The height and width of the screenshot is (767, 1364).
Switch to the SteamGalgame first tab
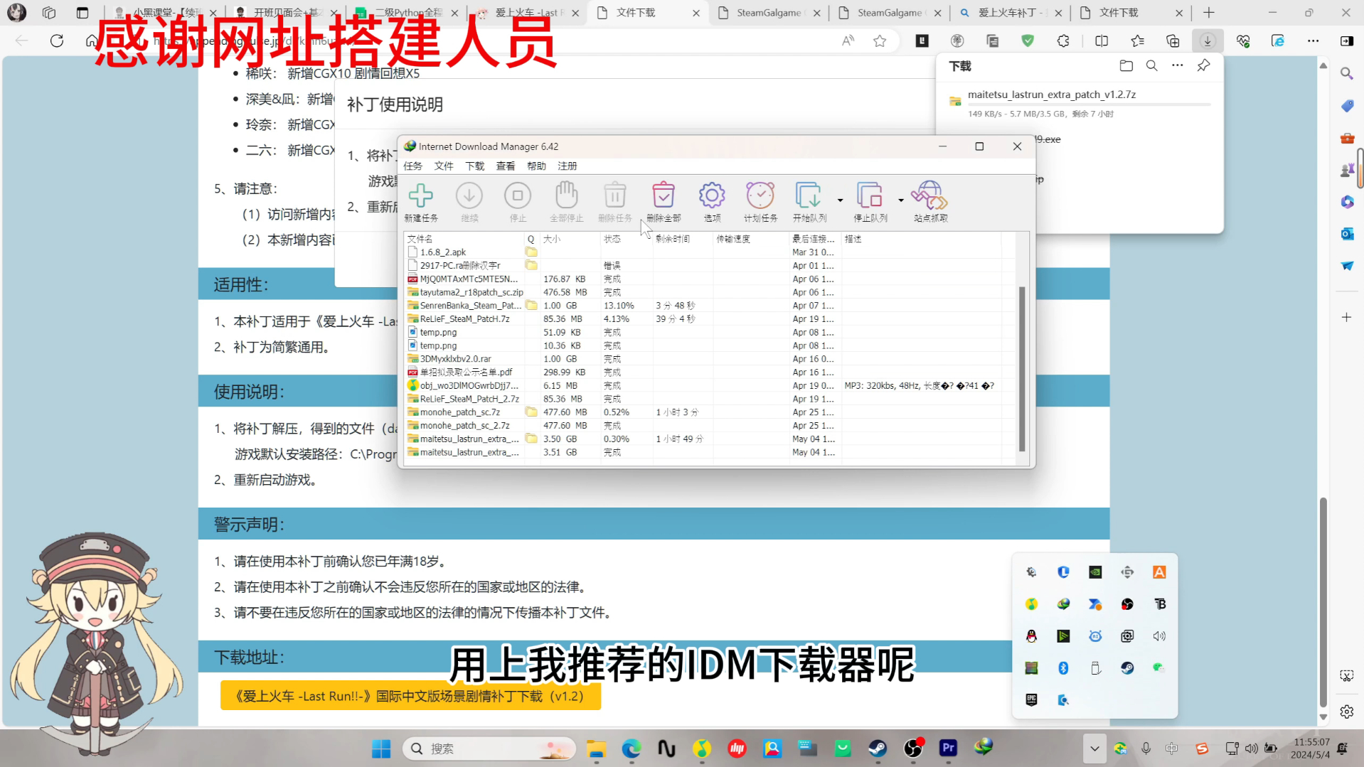(768, 13)
